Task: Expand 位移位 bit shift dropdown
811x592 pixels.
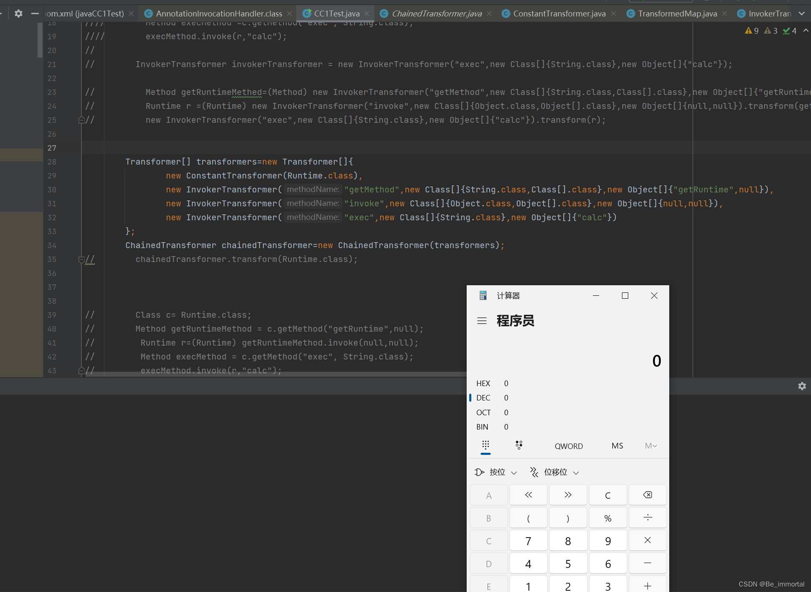Action: (554, 472)
